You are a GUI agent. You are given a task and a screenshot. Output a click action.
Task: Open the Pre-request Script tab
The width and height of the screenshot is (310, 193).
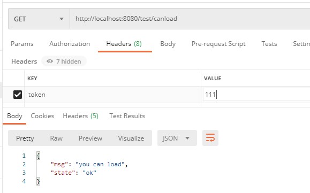pyautogui.click(x=218, y=44)
